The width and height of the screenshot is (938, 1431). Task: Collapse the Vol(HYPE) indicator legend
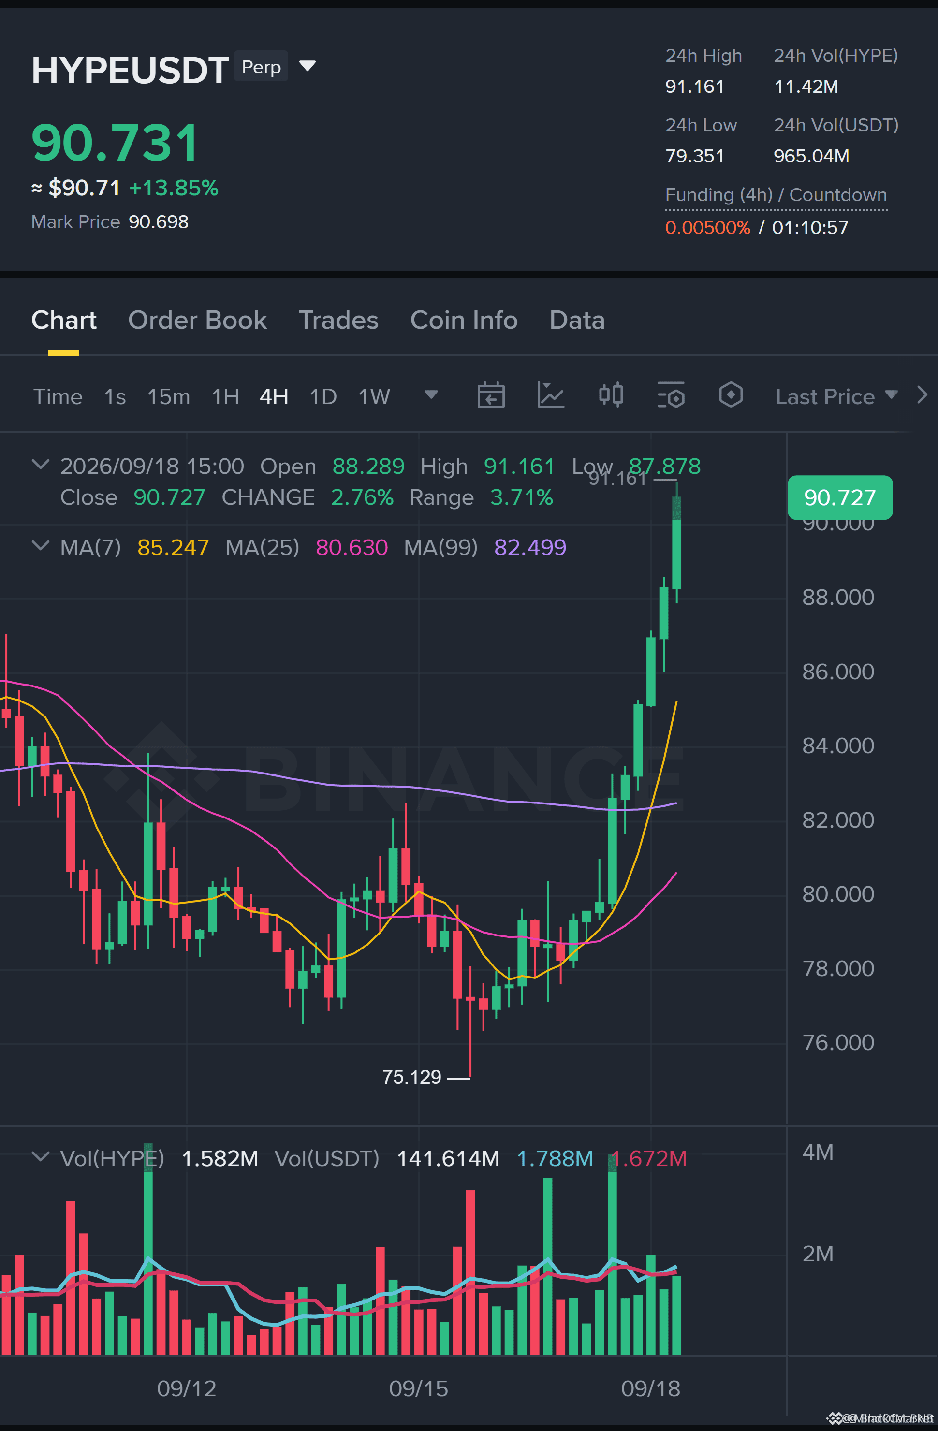coord(40,1157)
